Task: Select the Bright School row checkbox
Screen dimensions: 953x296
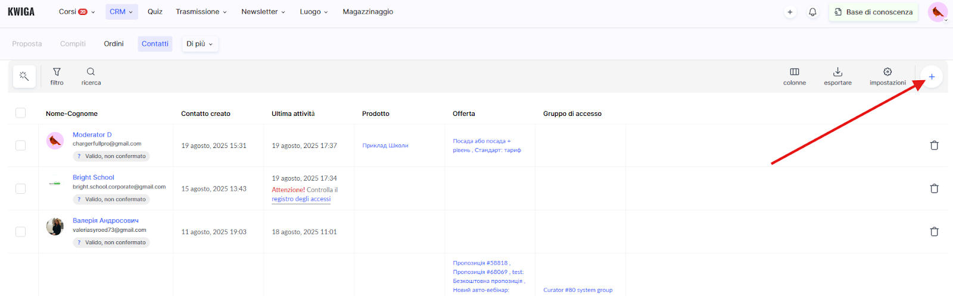Action: pos(21,188)
